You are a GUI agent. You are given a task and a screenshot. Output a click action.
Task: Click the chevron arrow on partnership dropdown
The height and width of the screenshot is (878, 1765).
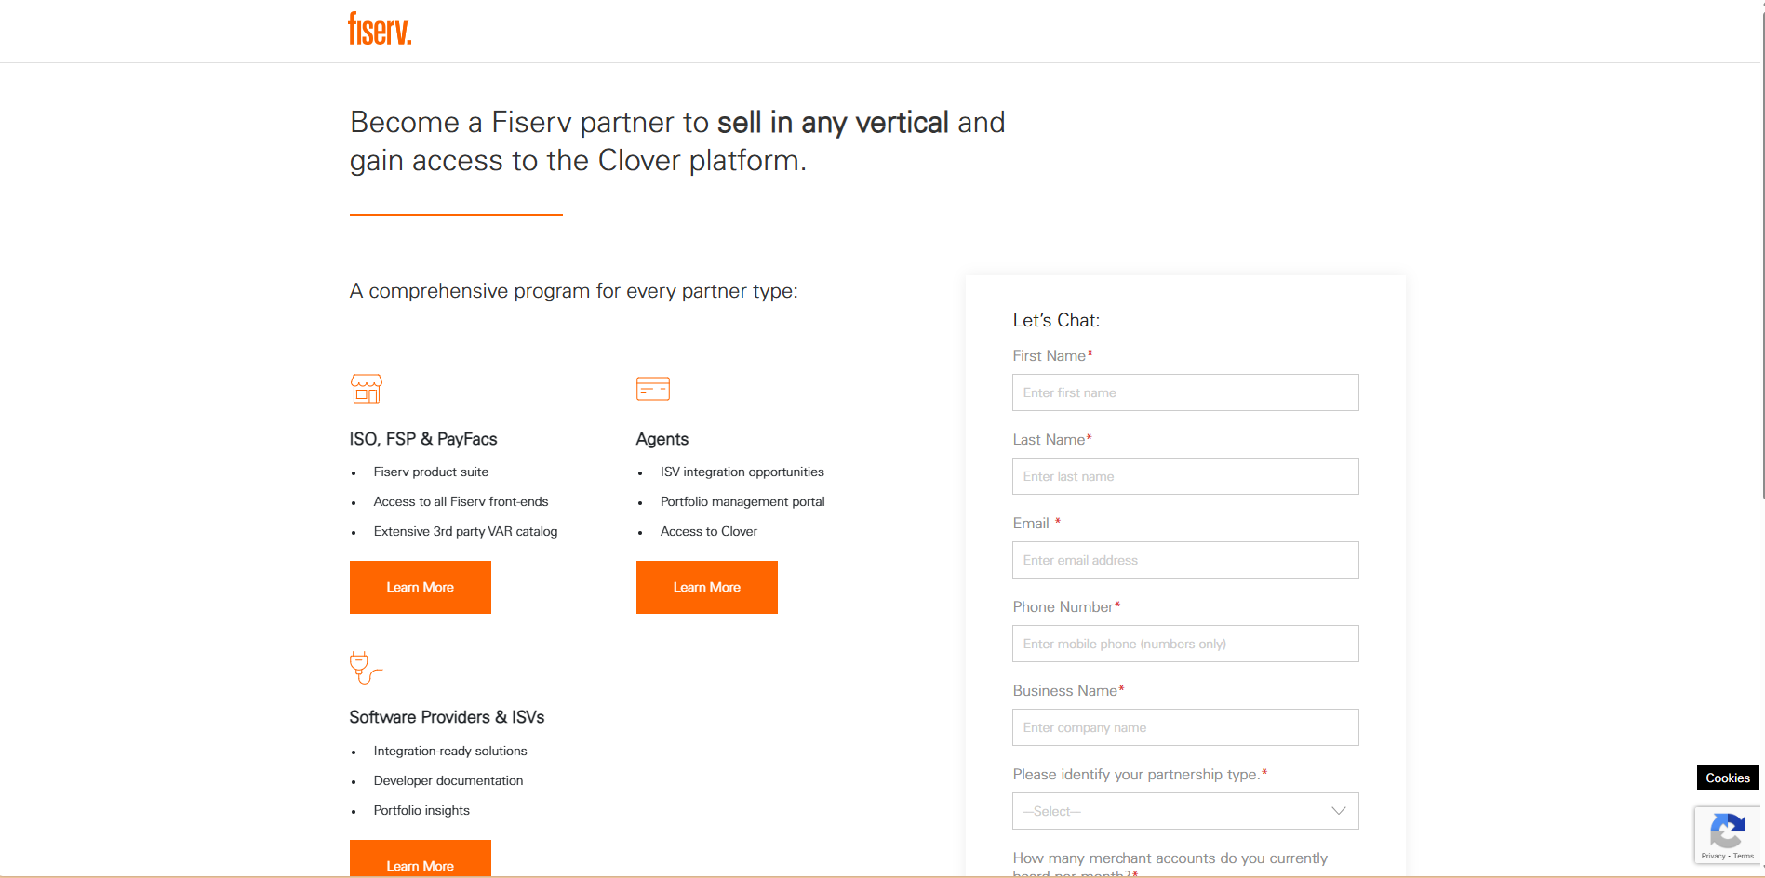[x=1338, y=811]
